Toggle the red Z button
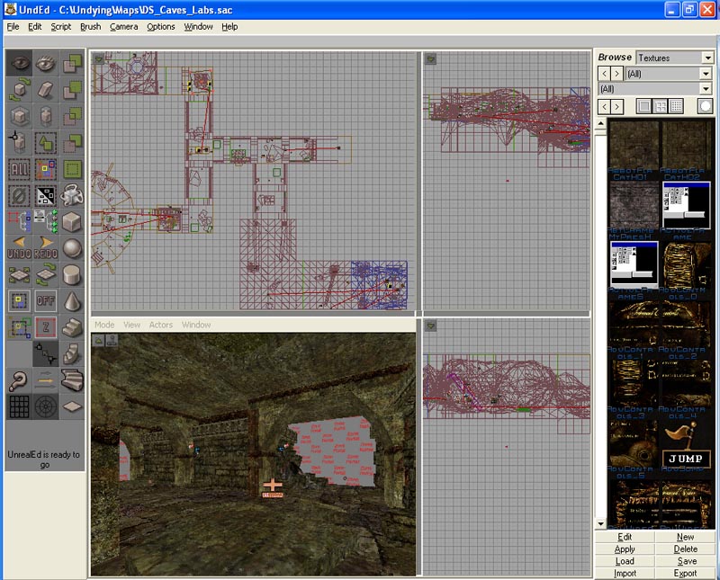Viewport: 720px width, 580px height. pos(46,327)
